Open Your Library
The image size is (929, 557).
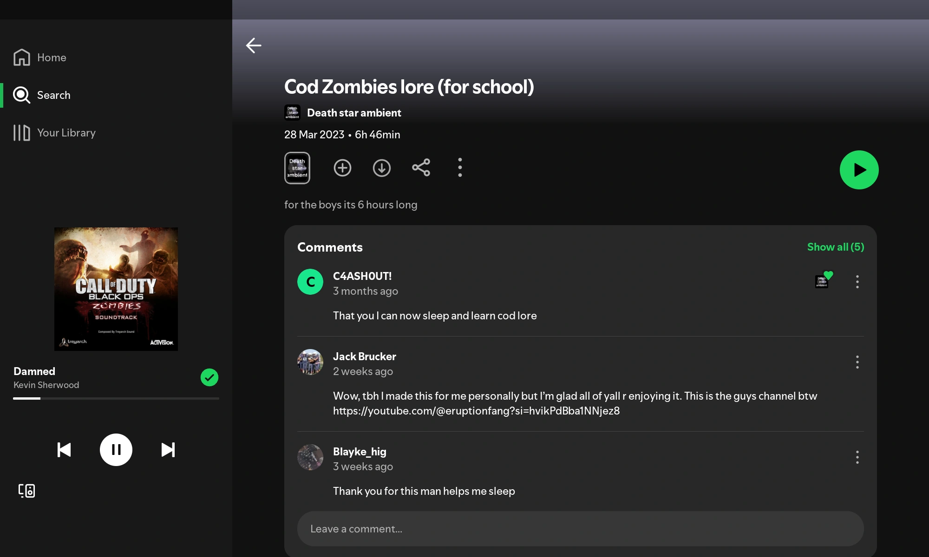[66, 133]
